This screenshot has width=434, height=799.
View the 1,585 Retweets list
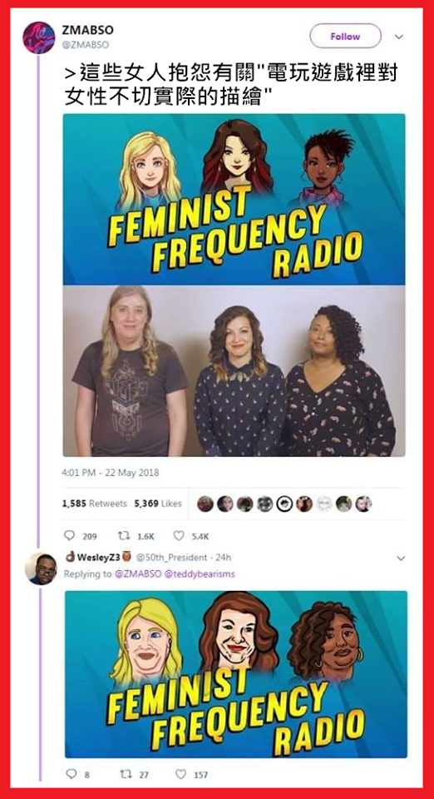coord(94,504)
